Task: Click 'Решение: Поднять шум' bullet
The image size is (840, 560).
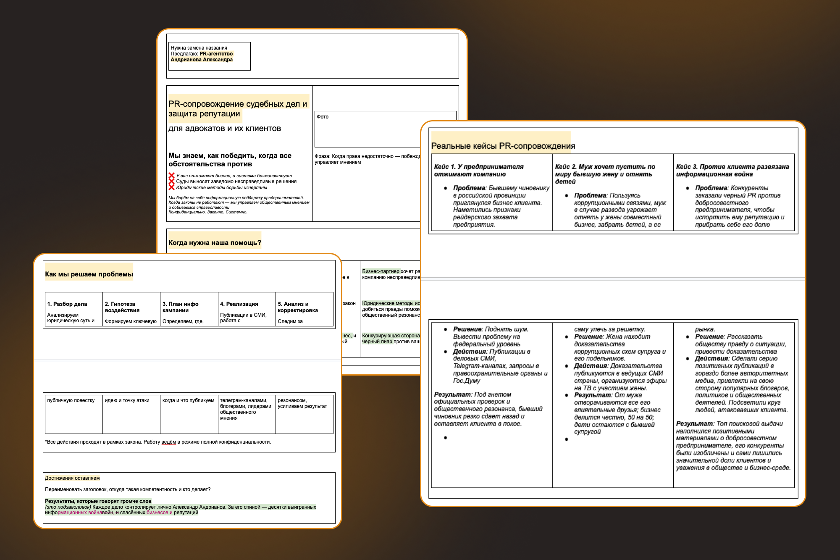Action: click(x=491, y=337)
